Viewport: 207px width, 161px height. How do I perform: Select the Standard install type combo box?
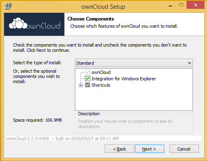click(134, 63)
